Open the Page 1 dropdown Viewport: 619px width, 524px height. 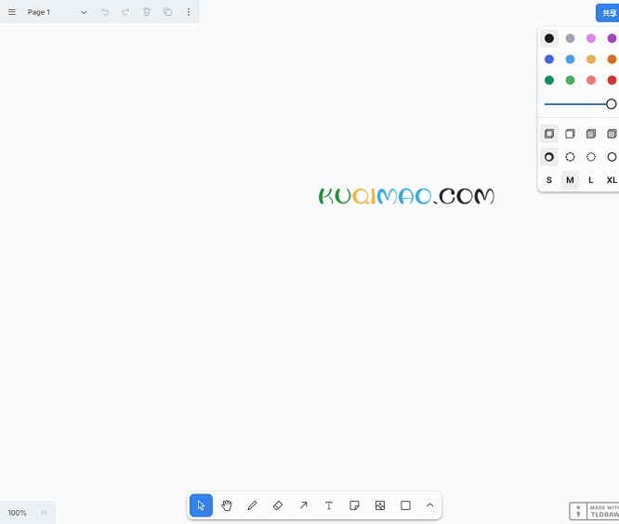(58, 12)
